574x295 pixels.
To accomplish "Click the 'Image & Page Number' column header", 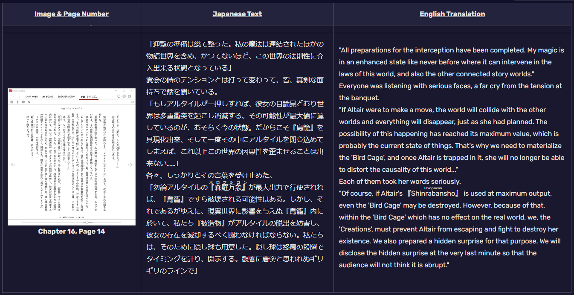I will [72, 14].
